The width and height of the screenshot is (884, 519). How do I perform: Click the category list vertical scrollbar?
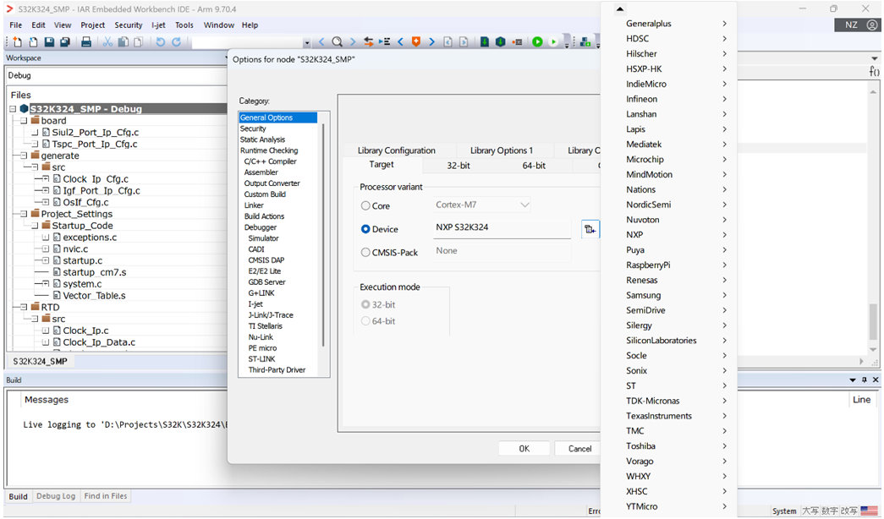[324, 234]
